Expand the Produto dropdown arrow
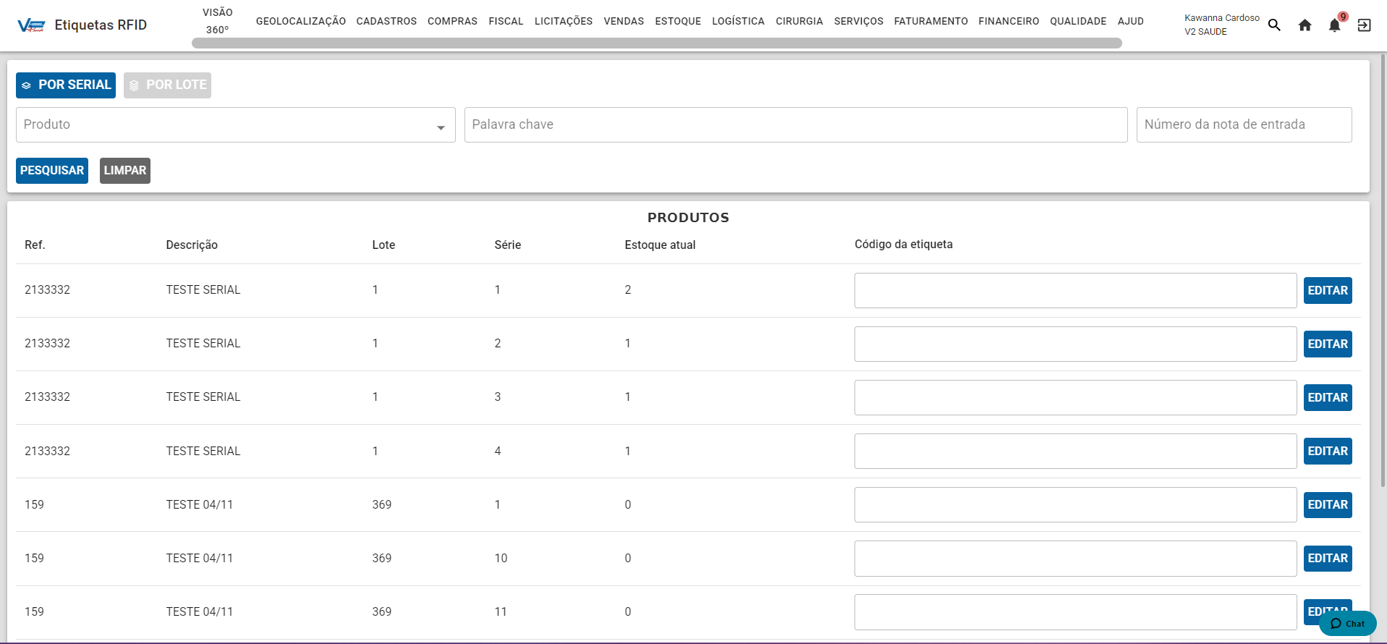The width and height of the screenshot is (1387, 644). 441,127
